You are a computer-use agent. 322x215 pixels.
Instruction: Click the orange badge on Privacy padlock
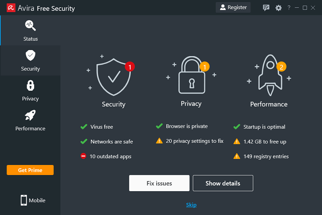204,67
